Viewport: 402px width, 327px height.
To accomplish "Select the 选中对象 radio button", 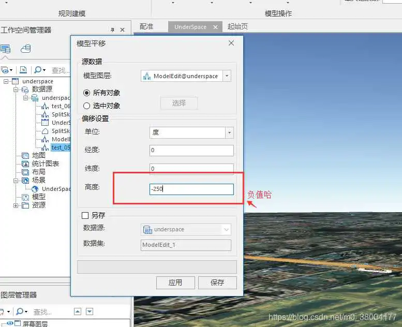I will click(86, 106).
